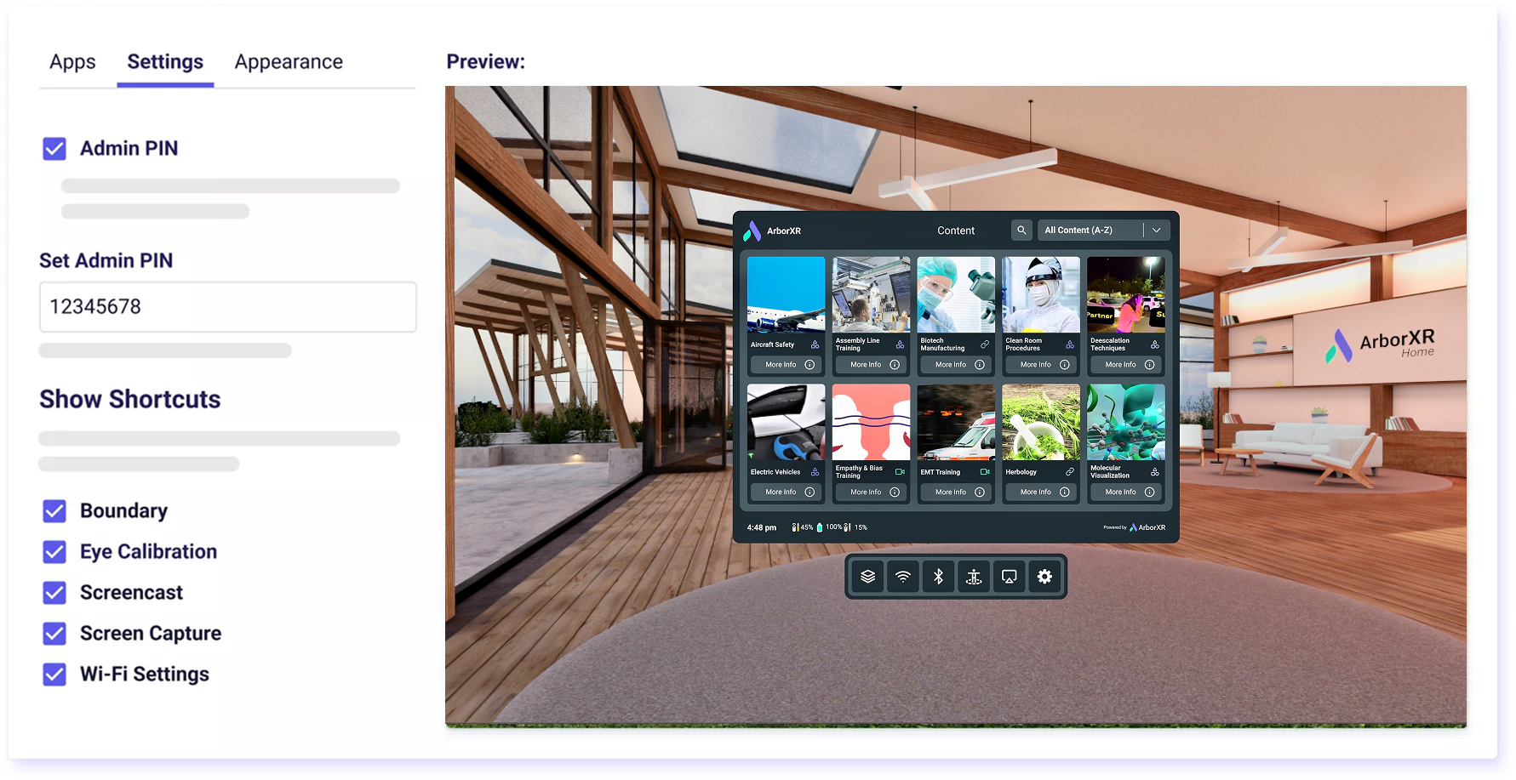
Task: Click More Info for Electric Vehicles
Action: (787, 492)
